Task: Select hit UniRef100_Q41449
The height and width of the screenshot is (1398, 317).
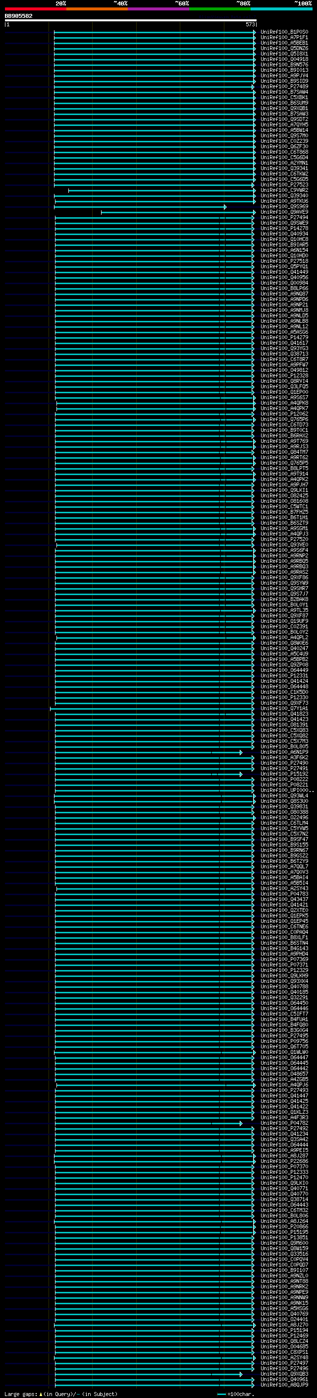Action: 284,272
